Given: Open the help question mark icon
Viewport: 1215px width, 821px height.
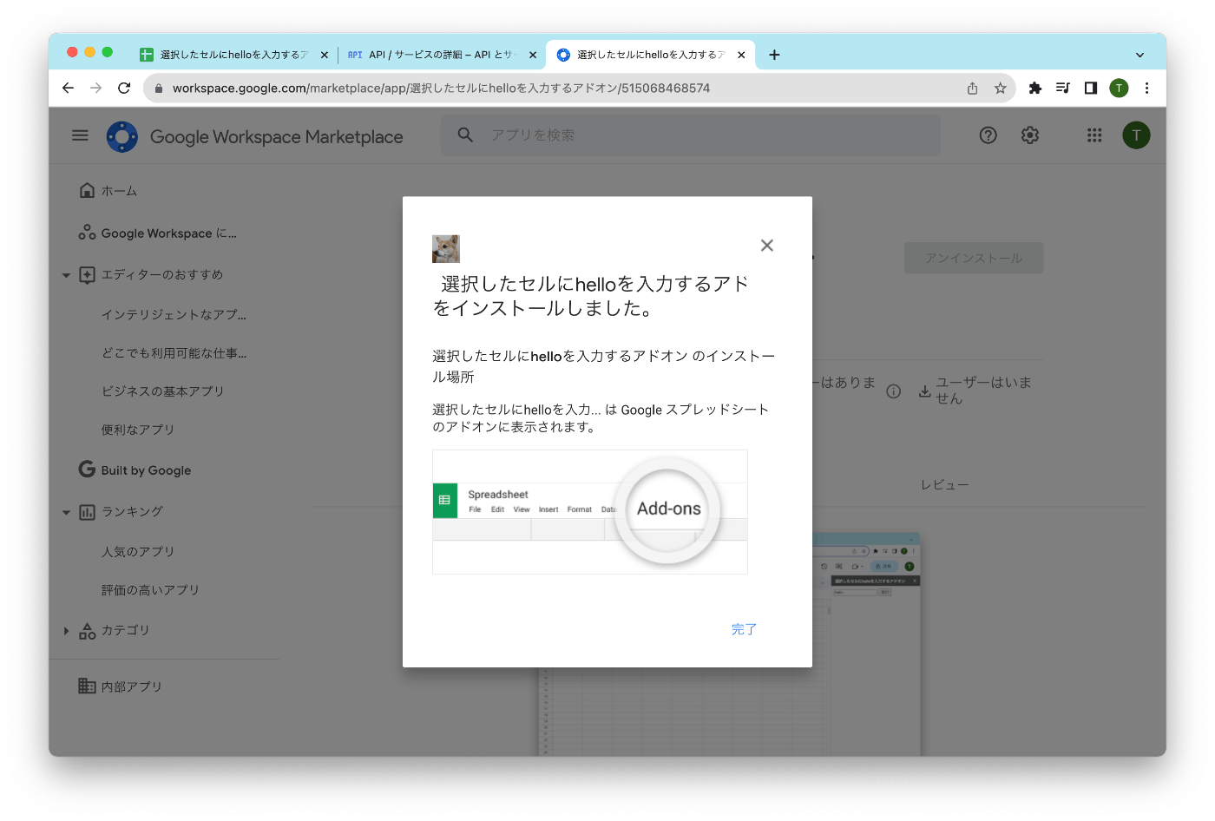Looking at the screenshot, I should point(988,135).
